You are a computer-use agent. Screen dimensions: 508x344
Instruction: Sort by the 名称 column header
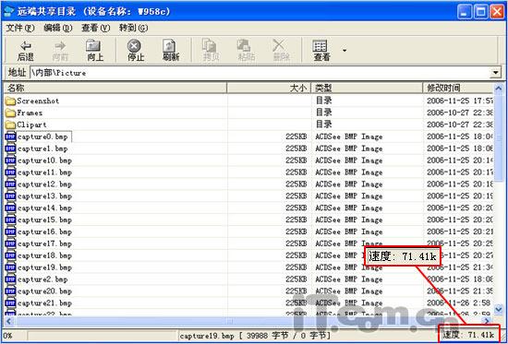(115, 88)
